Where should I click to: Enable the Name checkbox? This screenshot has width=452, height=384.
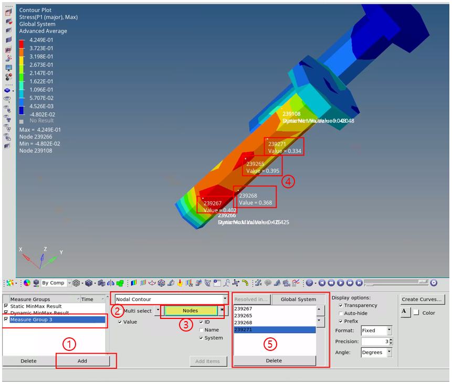click(x=201, y=330)
